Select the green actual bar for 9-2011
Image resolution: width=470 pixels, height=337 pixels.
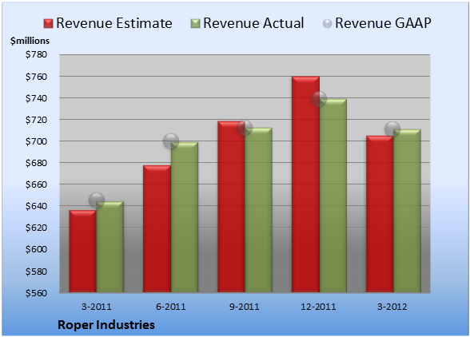[259, 210]
